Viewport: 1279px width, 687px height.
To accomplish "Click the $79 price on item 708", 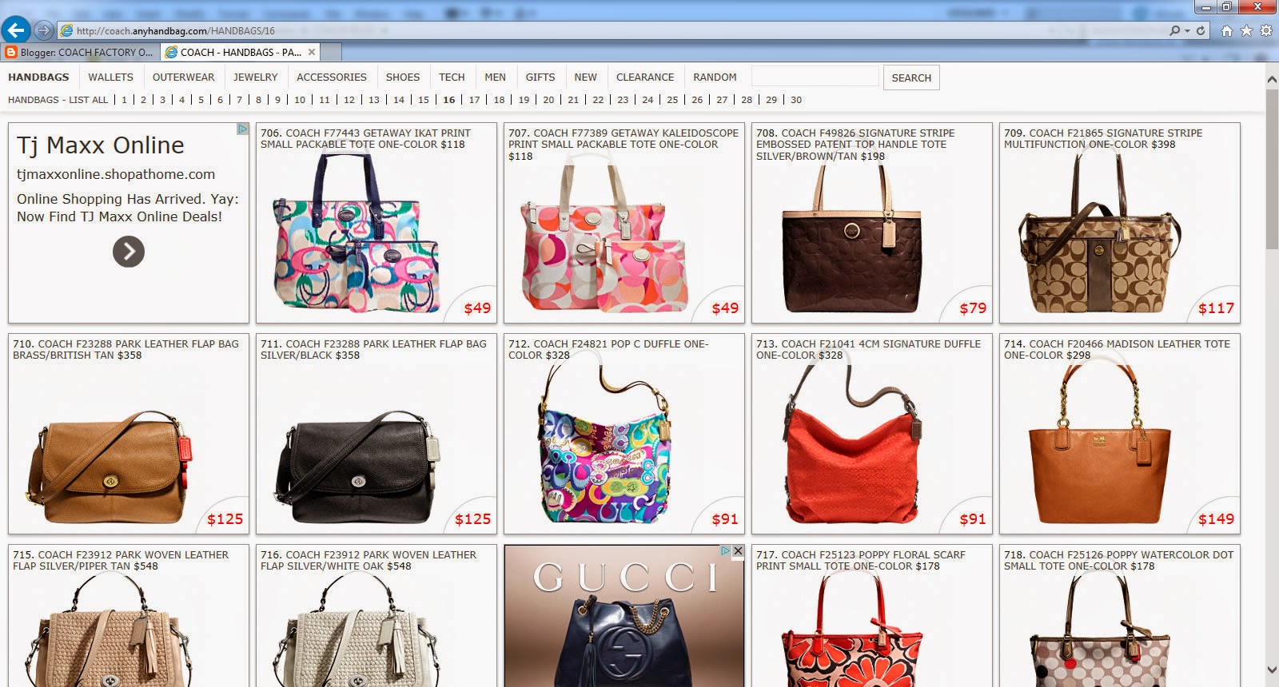I will (x=973, y=308).
